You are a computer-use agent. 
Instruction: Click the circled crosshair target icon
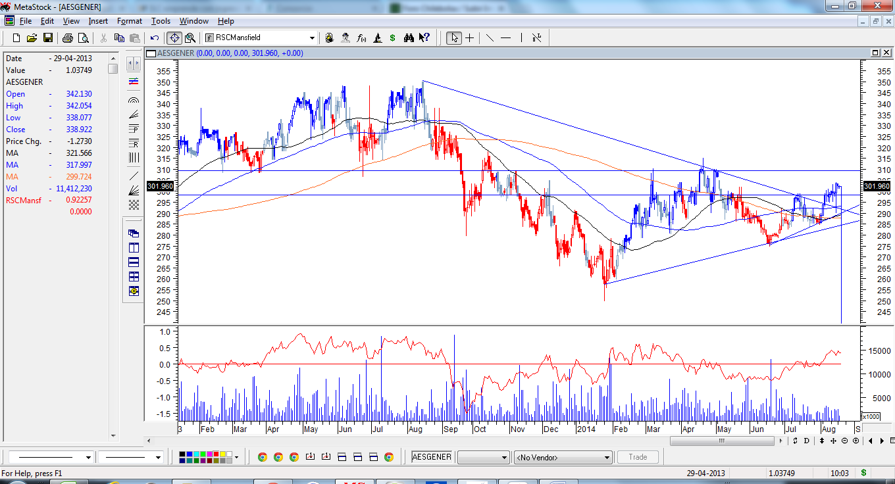(174, 37)
